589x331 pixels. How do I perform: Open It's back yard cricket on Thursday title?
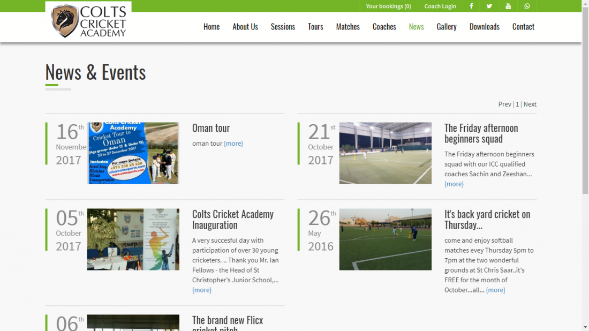tap(487, 220)
